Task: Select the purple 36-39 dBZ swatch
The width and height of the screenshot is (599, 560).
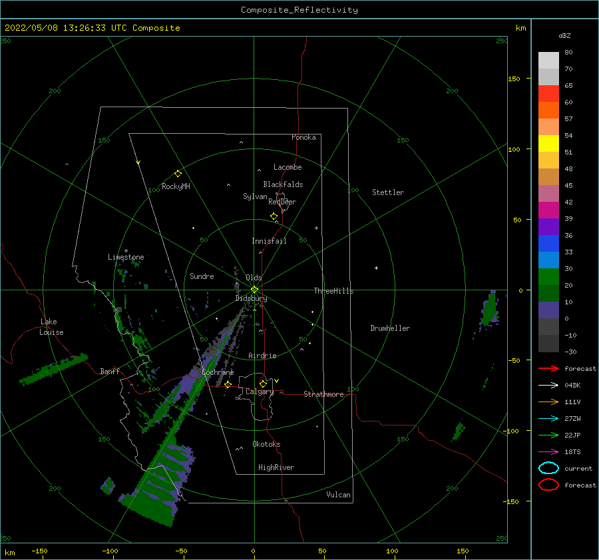Action: [x=548, y=227]
